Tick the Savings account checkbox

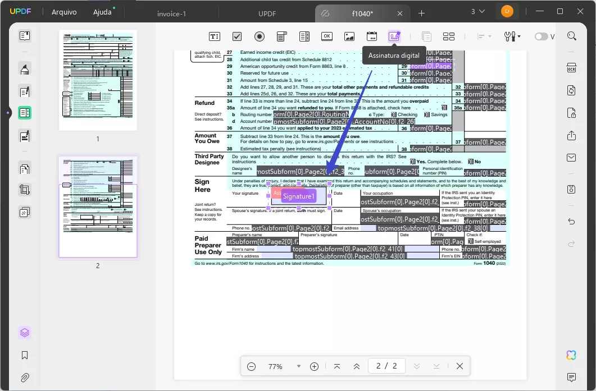[427, 114]
